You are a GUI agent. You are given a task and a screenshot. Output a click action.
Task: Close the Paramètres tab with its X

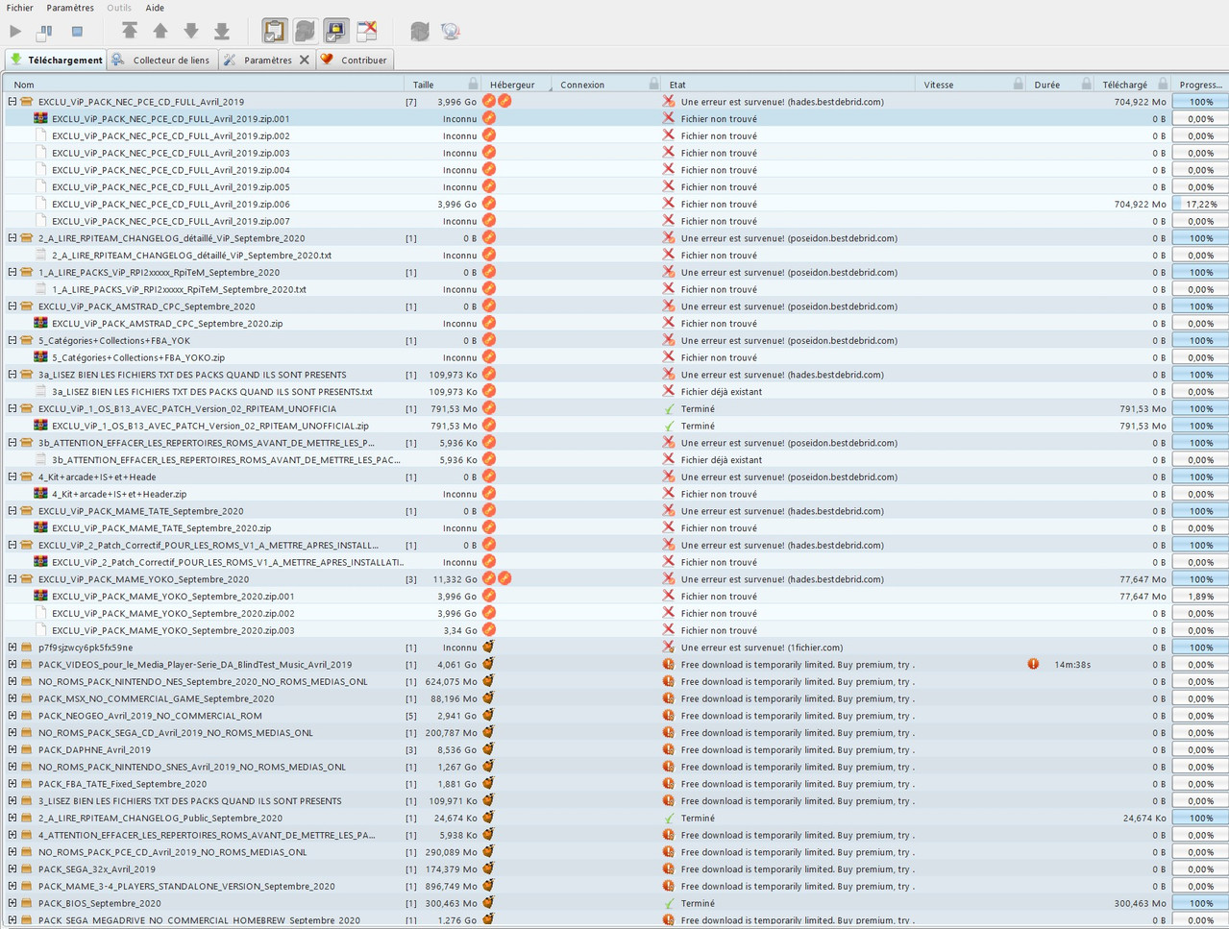305,60
